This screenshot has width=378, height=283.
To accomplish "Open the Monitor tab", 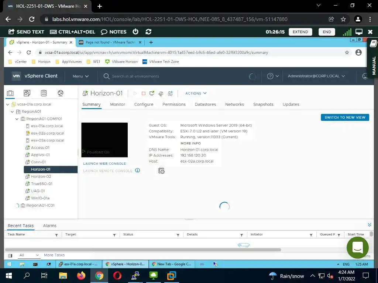I will click(117, 104).
